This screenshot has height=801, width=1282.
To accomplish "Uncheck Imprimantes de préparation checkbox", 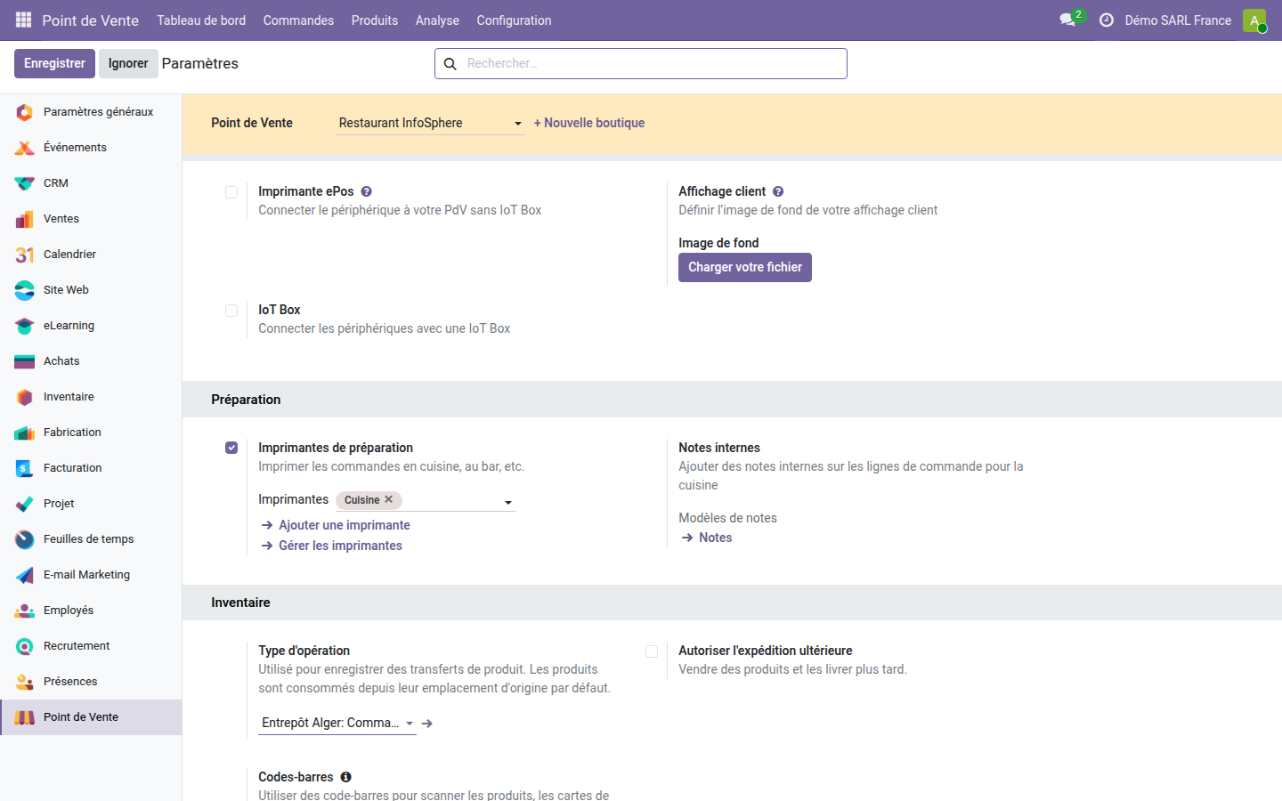I will (231, 448).
